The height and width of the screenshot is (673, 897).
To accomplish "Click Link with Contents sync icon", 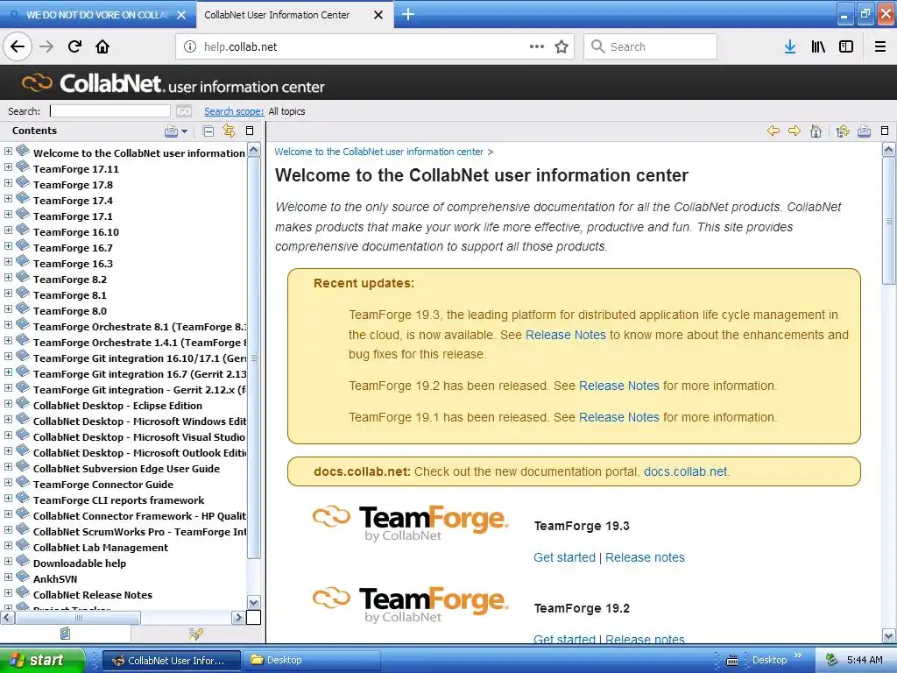I will [x=229, y=131].
